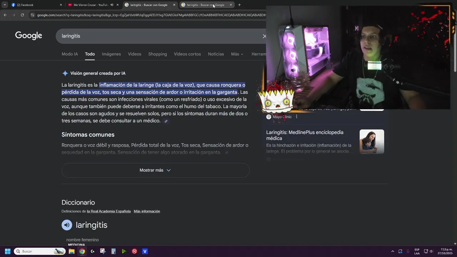Mute the YouTube tab via speaker icon
This screenshot has width=457, height=257.
coord(112,5)
